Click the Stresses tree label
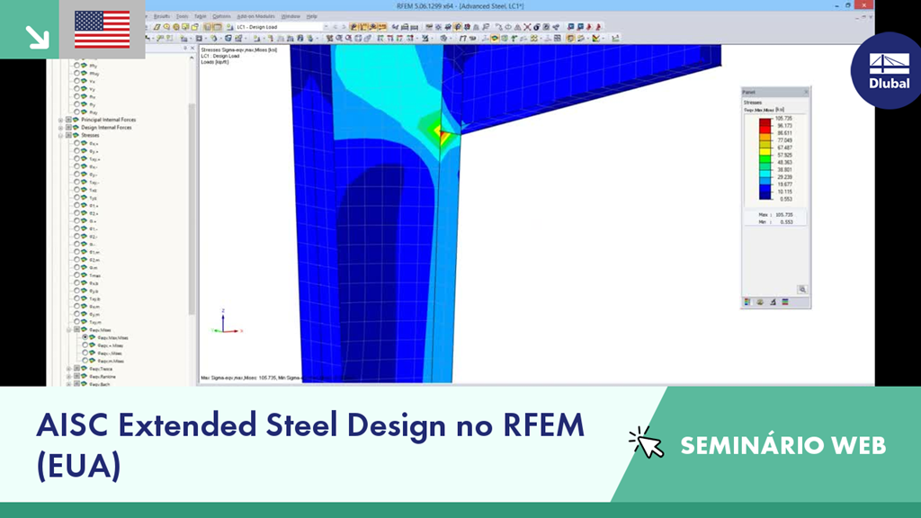This screenshot has height=518, width=921. click(90, 135)
